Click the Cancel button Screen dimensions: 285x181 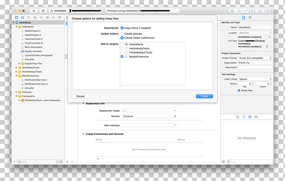point(80,96)
